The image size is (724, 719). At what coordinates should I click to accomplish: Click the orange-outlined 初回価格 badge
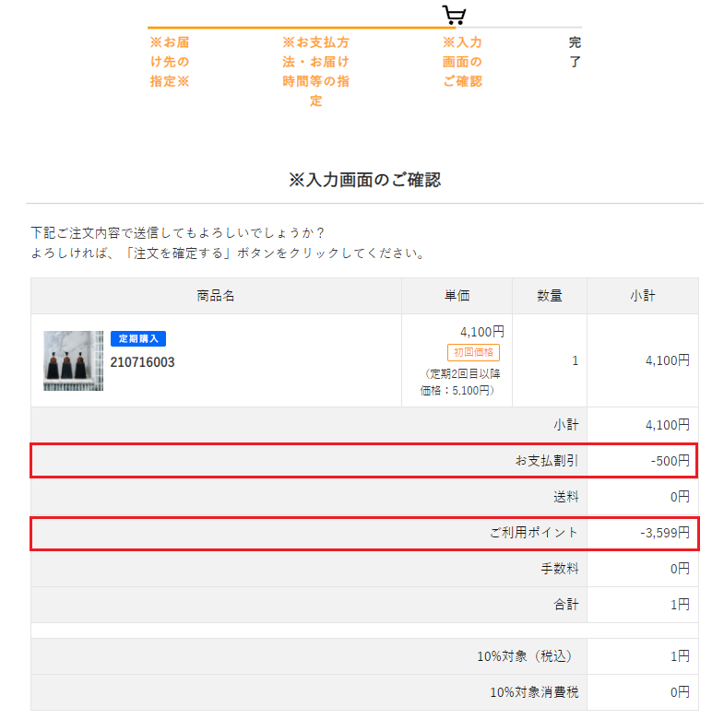point(473,352)
